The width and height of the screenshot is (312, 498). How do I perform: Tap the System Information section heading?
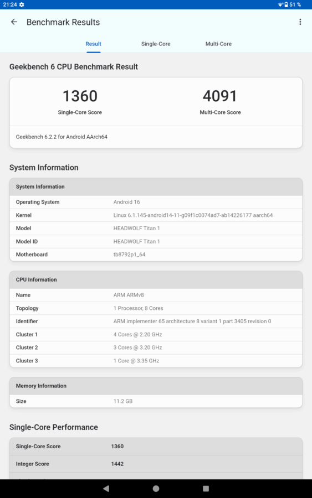(x=44, y=167)
